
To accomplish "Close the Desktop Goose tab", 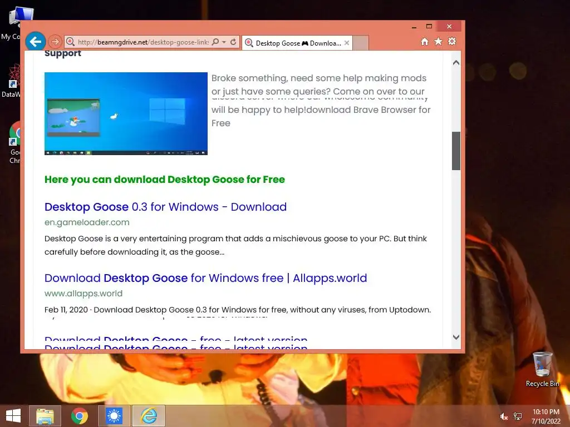I will click(x=346, y=43).
